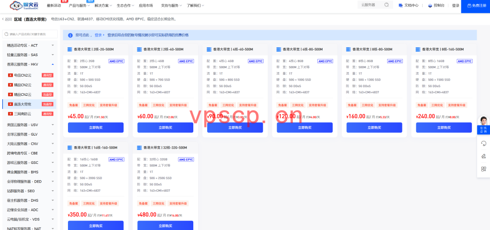The height and width of the screenshot is (230, 490).
Task: Expand 美国云服务器 · USV in the sidebar
Action: [x=30, y=125]
